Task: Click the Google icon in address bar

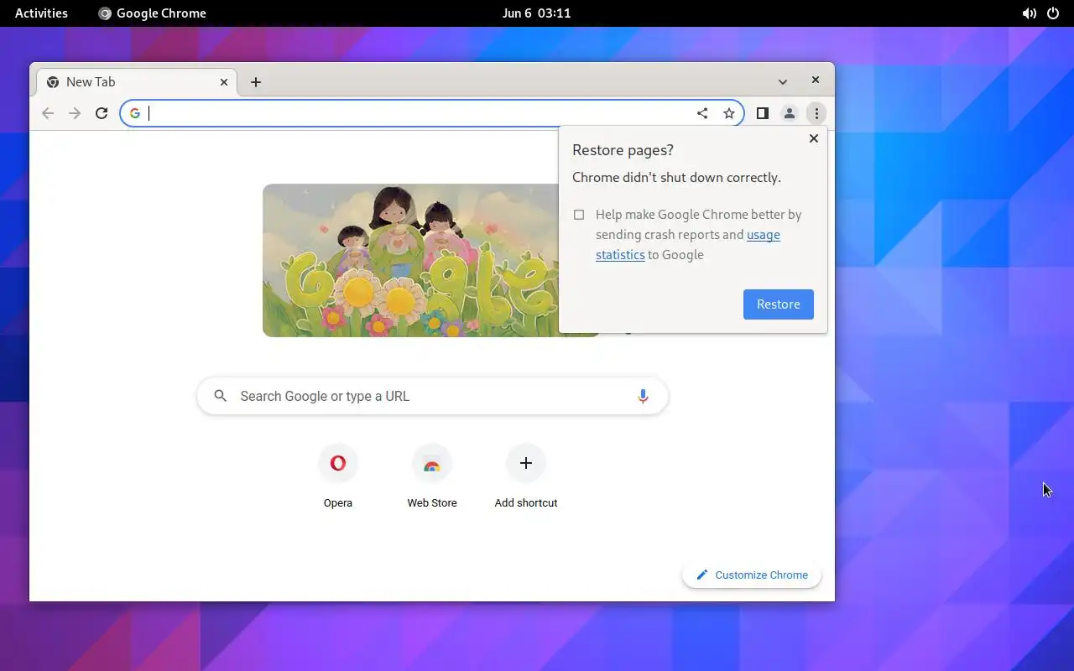Action: coord(135,113)
